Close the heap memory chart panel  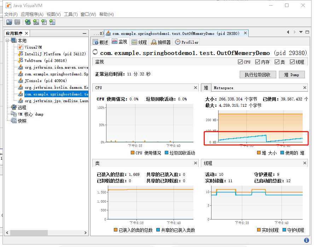pyautogui.click(x=305, y=88)
